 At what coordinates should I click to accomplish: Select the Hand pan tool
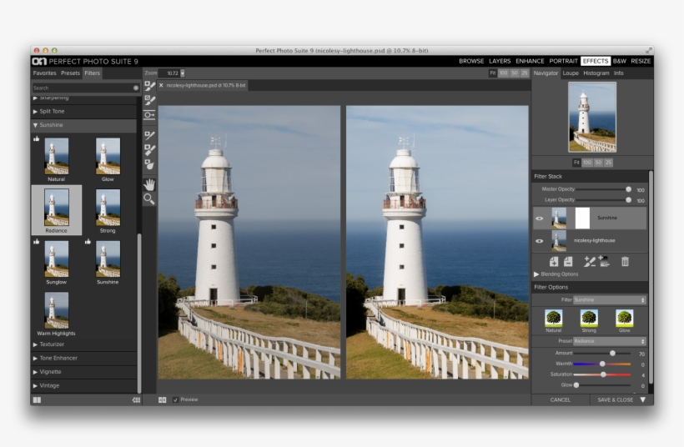tap(149, 185)
